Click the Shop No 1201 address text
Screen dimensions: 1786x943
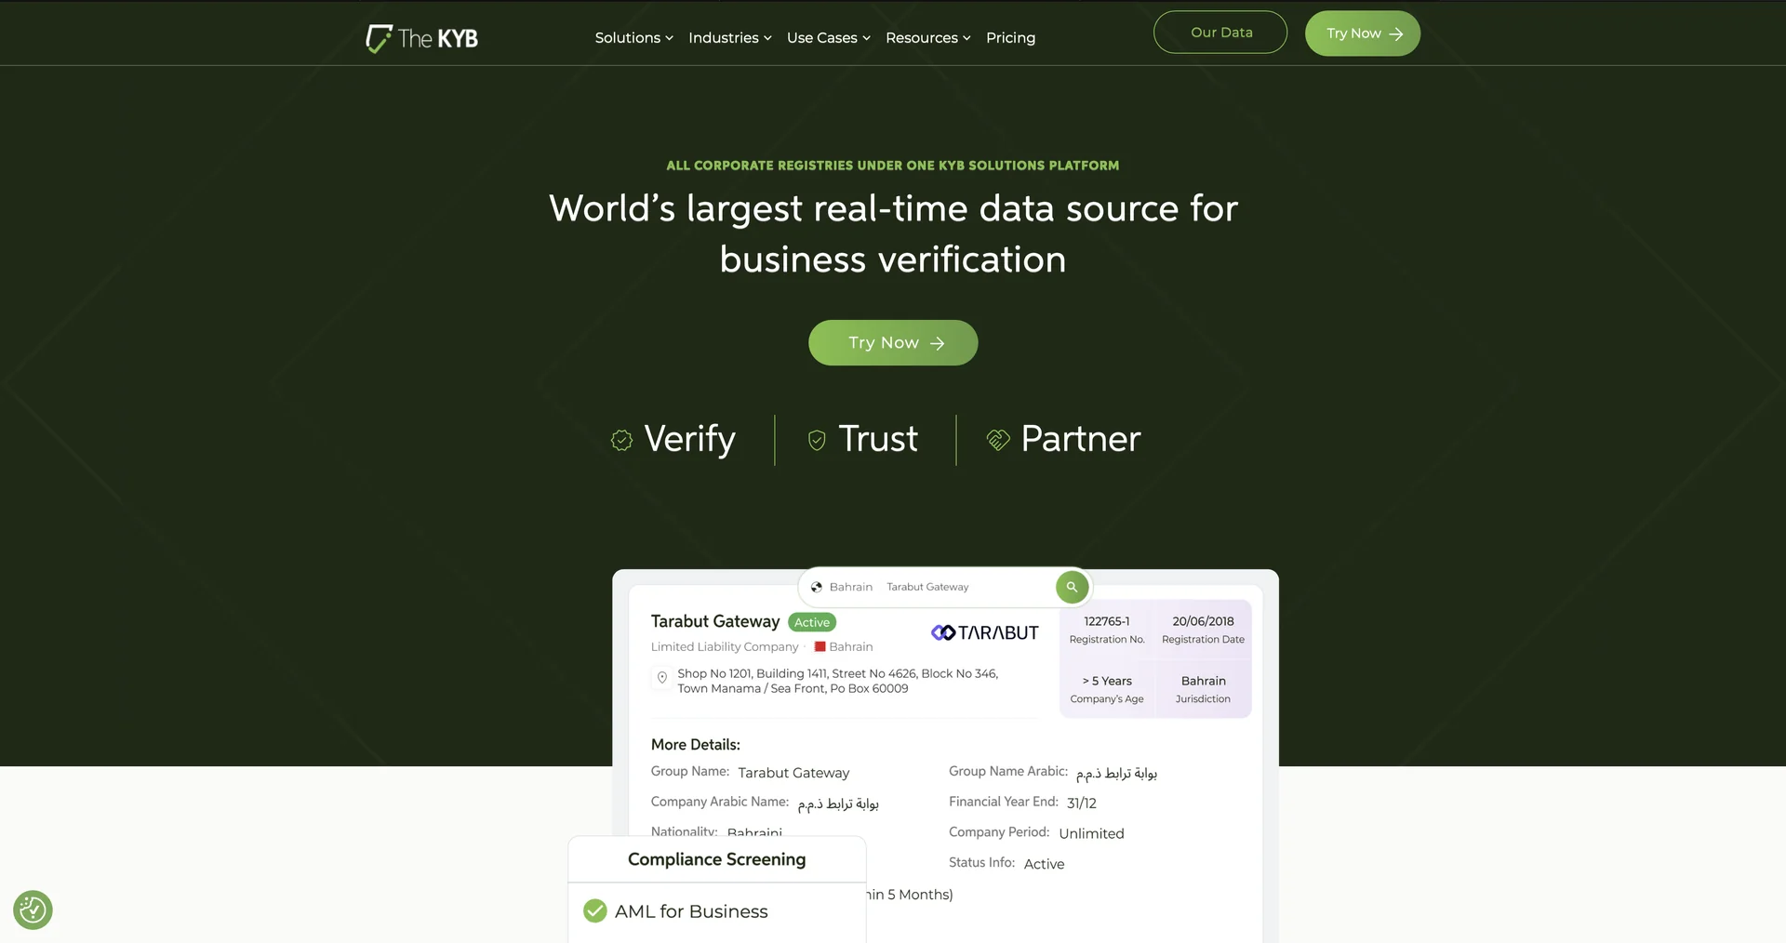838,681
